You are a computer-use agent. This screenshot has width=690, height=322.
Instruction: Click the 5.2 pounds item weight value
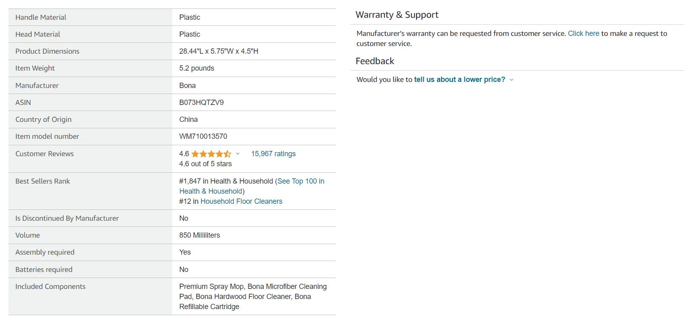click(196, 68)
